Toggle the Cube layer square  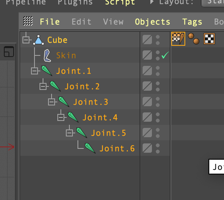147,40
